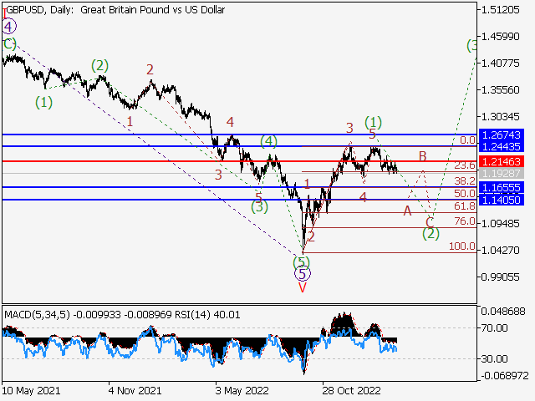This screenshot has height=401, width=535.
Task: Select the blue 1.26743 price level label
Action: coord(502,135)
